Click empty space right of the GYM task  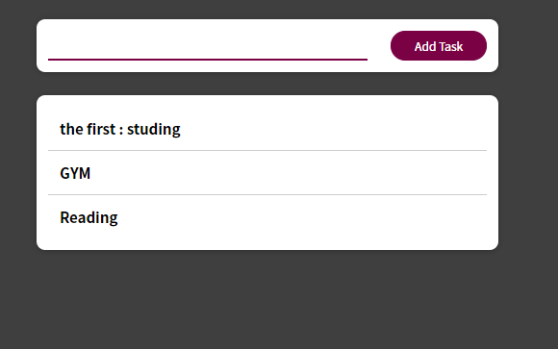(289, 173)
